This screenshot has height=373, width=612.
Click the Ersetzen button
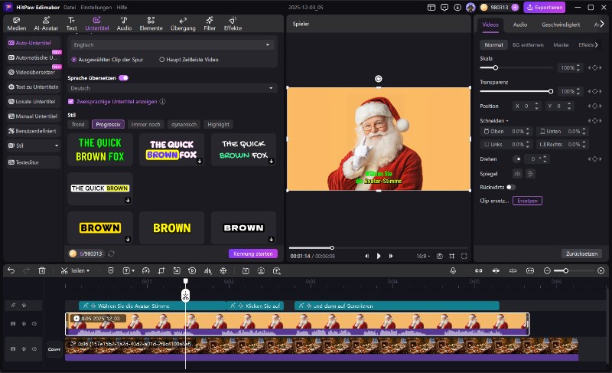click(527, 201)
